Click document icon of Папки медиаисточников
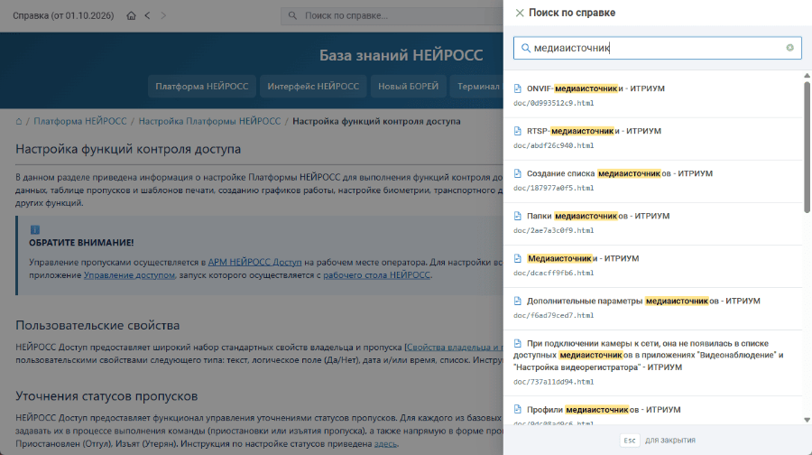The width and height of the screenshot is (812, 455). coord(517,216)
